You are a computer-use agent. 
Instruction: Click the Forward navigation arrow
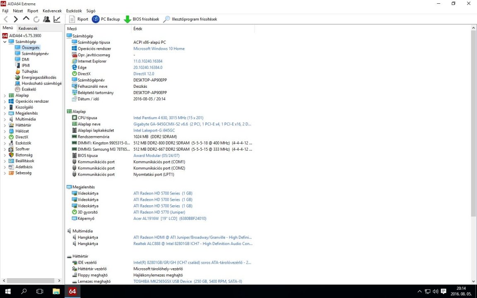coord(16,19)
